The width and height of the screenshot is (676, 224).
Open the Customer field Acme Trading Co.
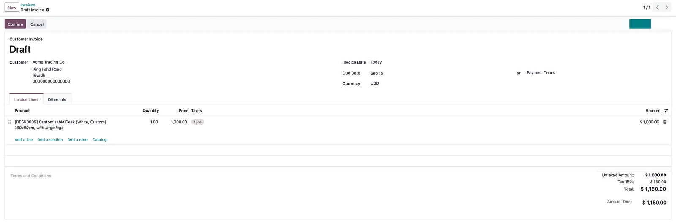coord(49,62)
